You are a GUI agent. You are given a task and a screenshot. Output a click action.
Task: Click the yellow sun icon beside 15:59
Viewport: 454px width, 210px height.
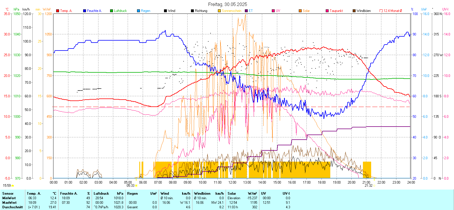tap(12, 186)
